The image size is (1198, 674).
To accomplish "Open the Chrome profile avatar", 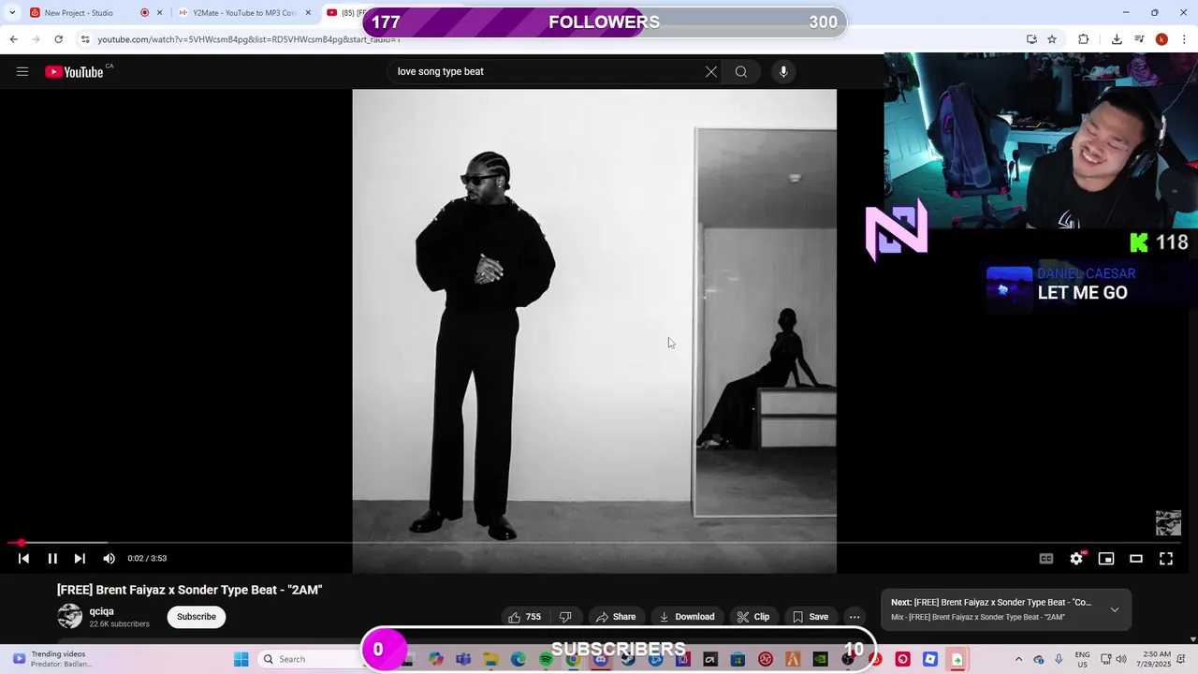I will click(1161, 39).
